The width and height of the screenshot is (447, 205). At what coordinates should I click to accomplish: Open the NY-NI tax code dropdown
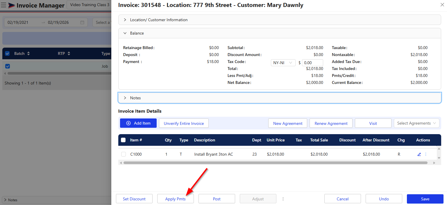283,63
